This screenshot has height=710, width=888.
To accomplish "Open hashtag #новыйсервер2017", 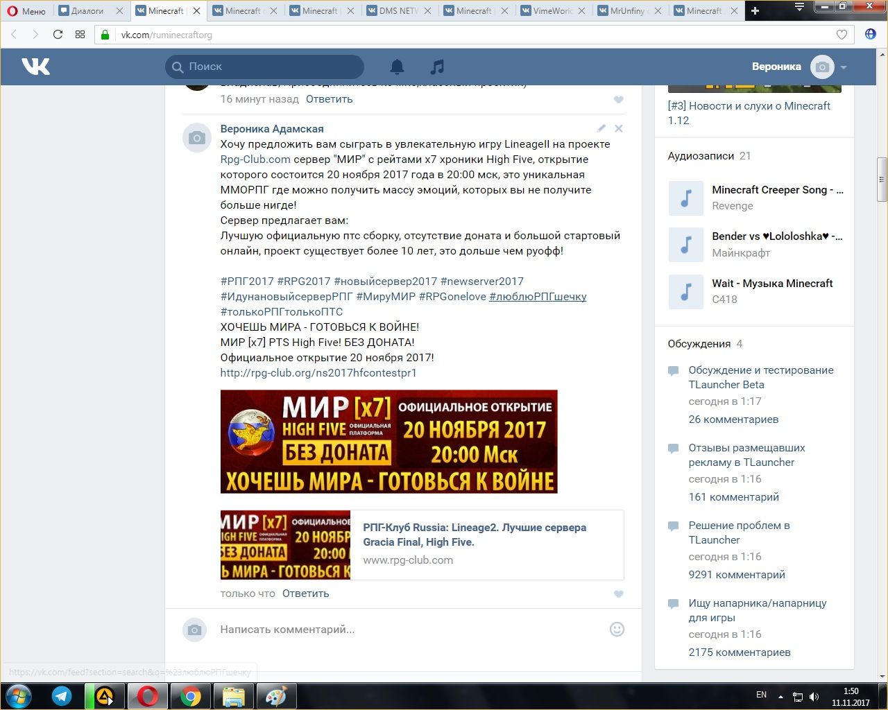I will (386, 282).
